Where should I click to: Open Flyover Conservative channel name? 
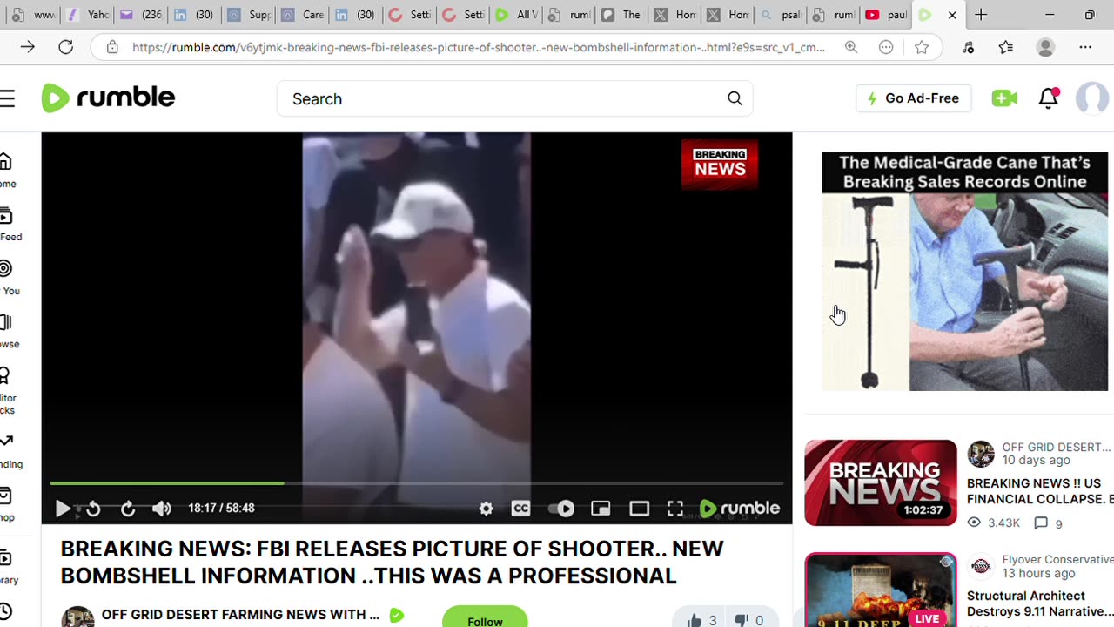[1057, 559]
